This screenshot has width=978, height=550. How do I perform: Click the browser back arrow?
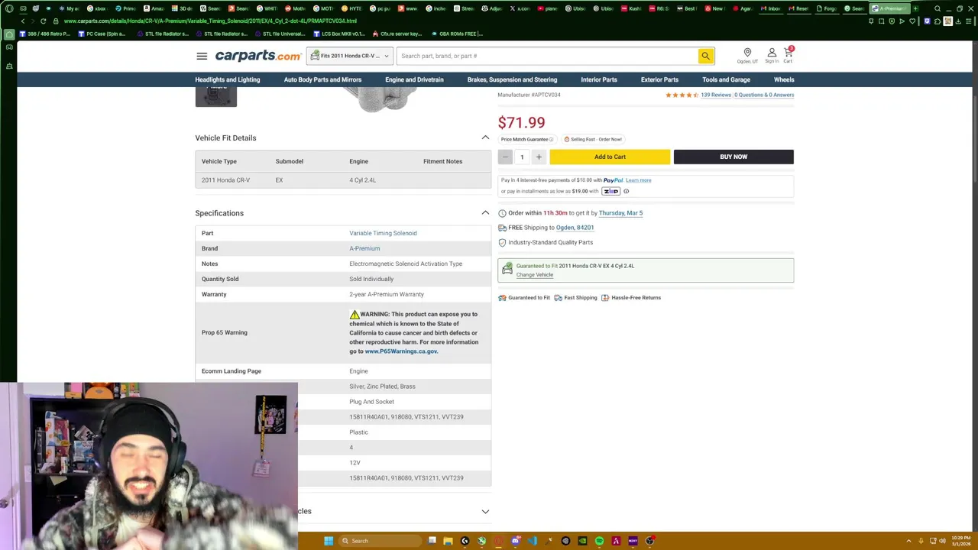(x=22, y=21)
